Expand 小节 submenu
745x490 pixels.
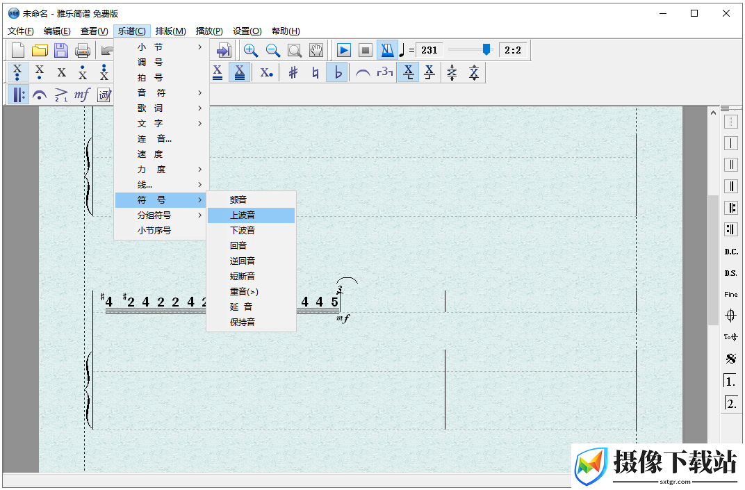161,47
